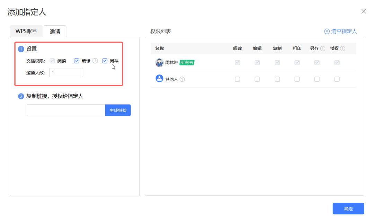Viewport: 374px width, 221px height.
Task: Click the numbered badge before 设置
Action: (x=21, y=48)
